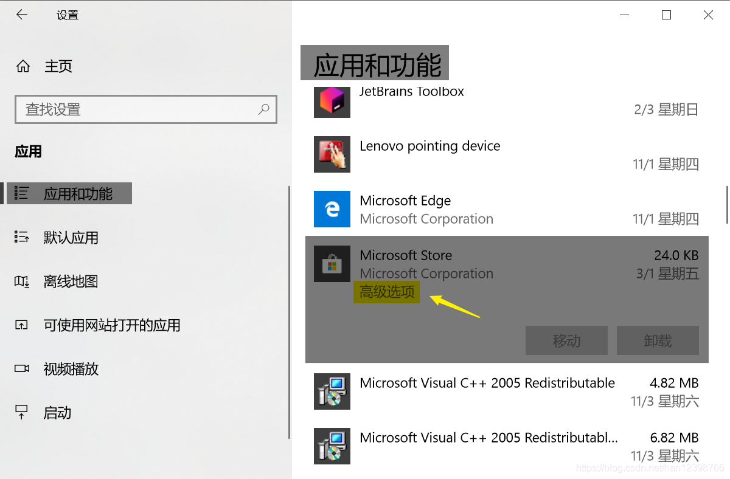Open the 默认应用 section
The height and width of the screenshot is (479, 730).
click(x=71, y=238)
